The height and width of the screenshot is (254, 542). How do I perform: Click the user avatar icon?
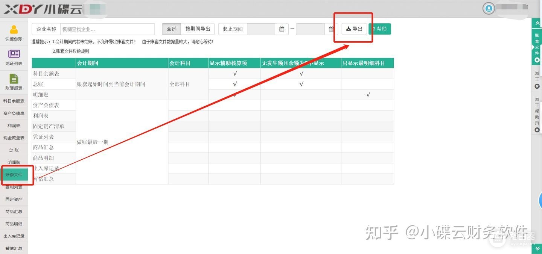coord(489,8)
